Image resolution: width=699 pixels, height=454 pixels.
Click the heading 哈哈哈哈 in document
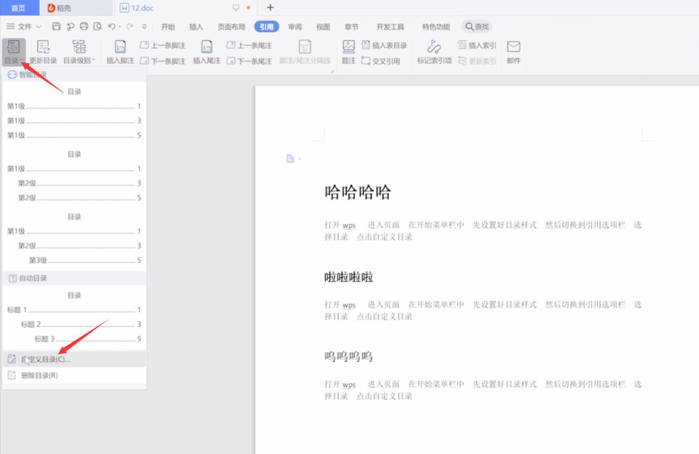(x=358, y=192)
